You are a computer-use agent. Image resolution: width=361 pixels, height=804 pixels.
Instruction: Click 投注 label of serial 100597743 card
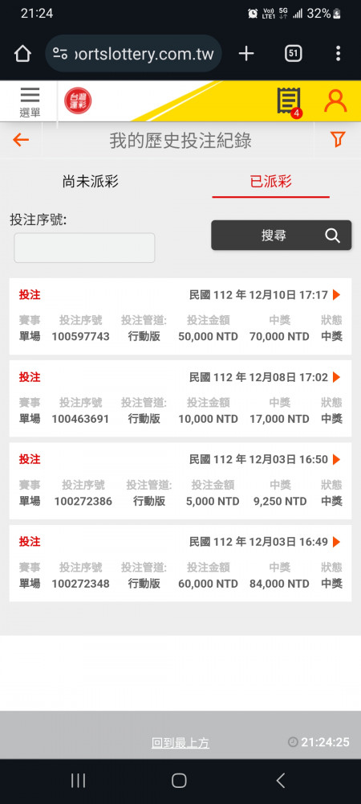click(x=30, y=295)
